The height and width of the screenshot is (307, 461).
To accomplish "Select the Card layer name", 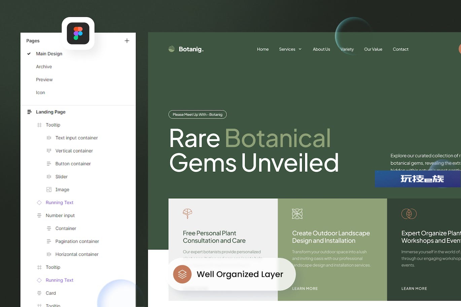I will tap(51, 293).
